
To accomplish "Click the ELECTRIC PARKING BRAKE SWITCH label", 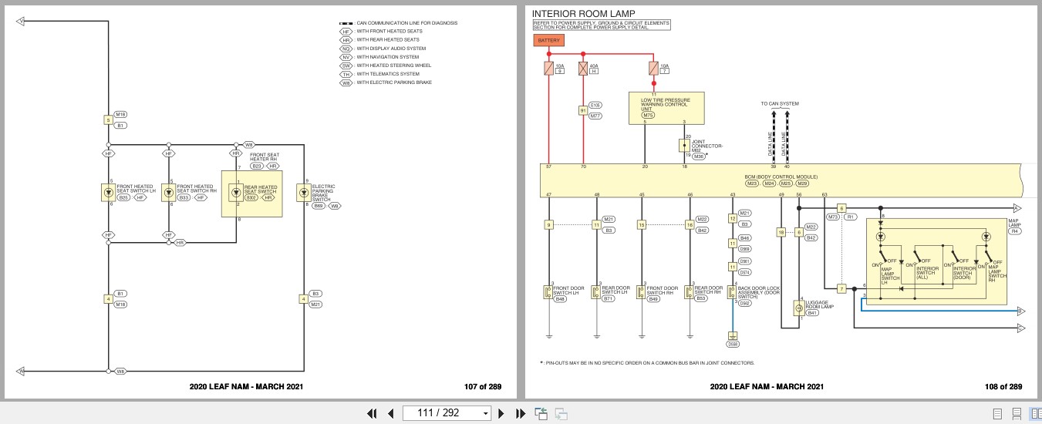I will click(323, 192).
